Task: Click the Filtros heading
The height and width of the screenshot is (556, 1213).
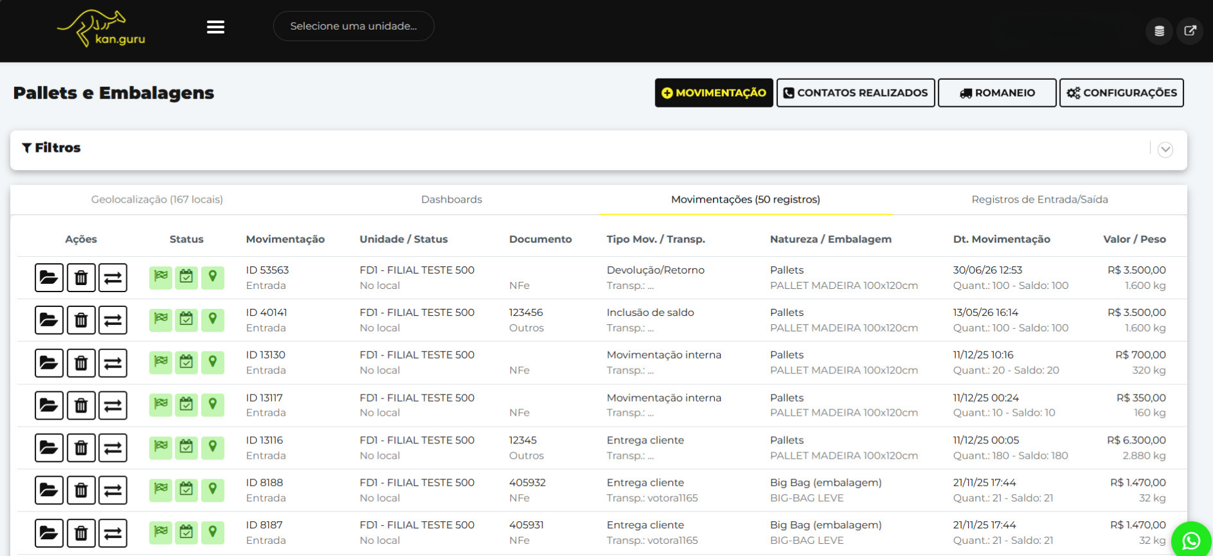Action: [x=52, y=148]
